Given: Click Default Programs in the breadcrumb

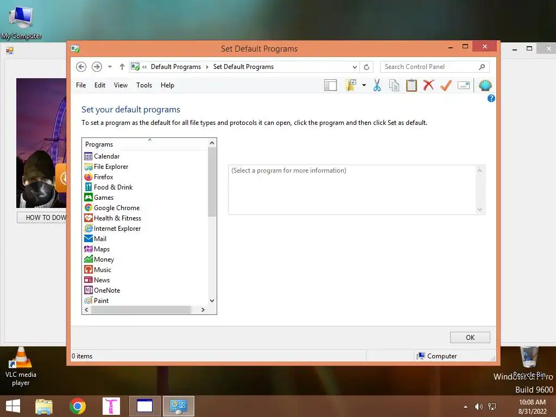Looking at the screenshot, I should [176, 67].
